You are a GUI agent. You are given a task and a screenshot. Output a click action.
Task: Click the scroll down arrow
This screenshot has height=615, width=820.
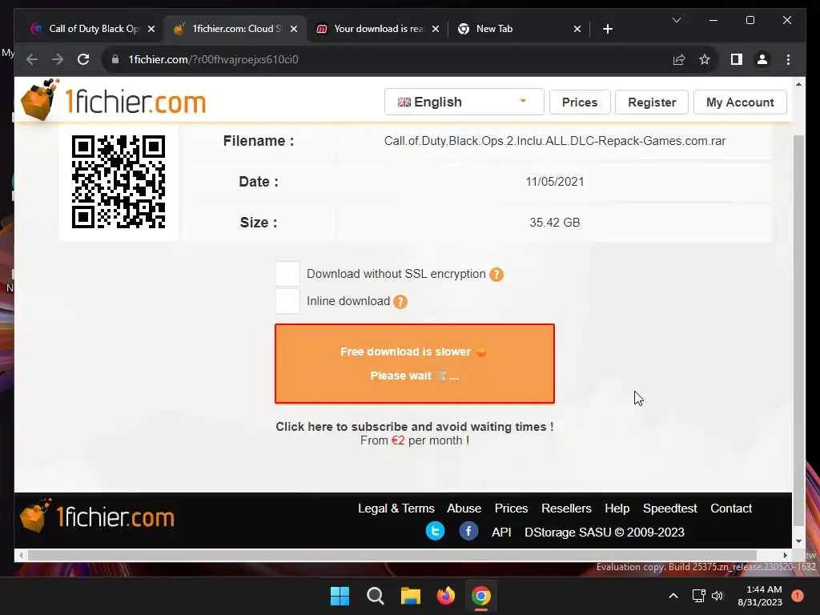coord(798,542)
